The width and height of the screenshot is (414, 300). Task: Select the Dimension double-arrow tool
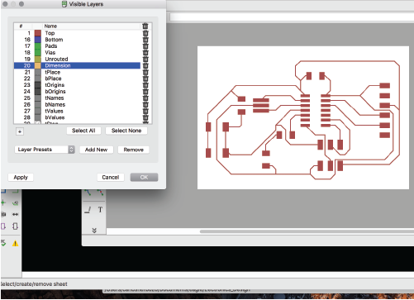coord(15,214)
